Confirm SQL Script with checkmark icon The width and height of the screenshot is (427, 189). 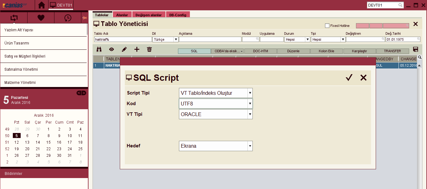tap(349, 78)
